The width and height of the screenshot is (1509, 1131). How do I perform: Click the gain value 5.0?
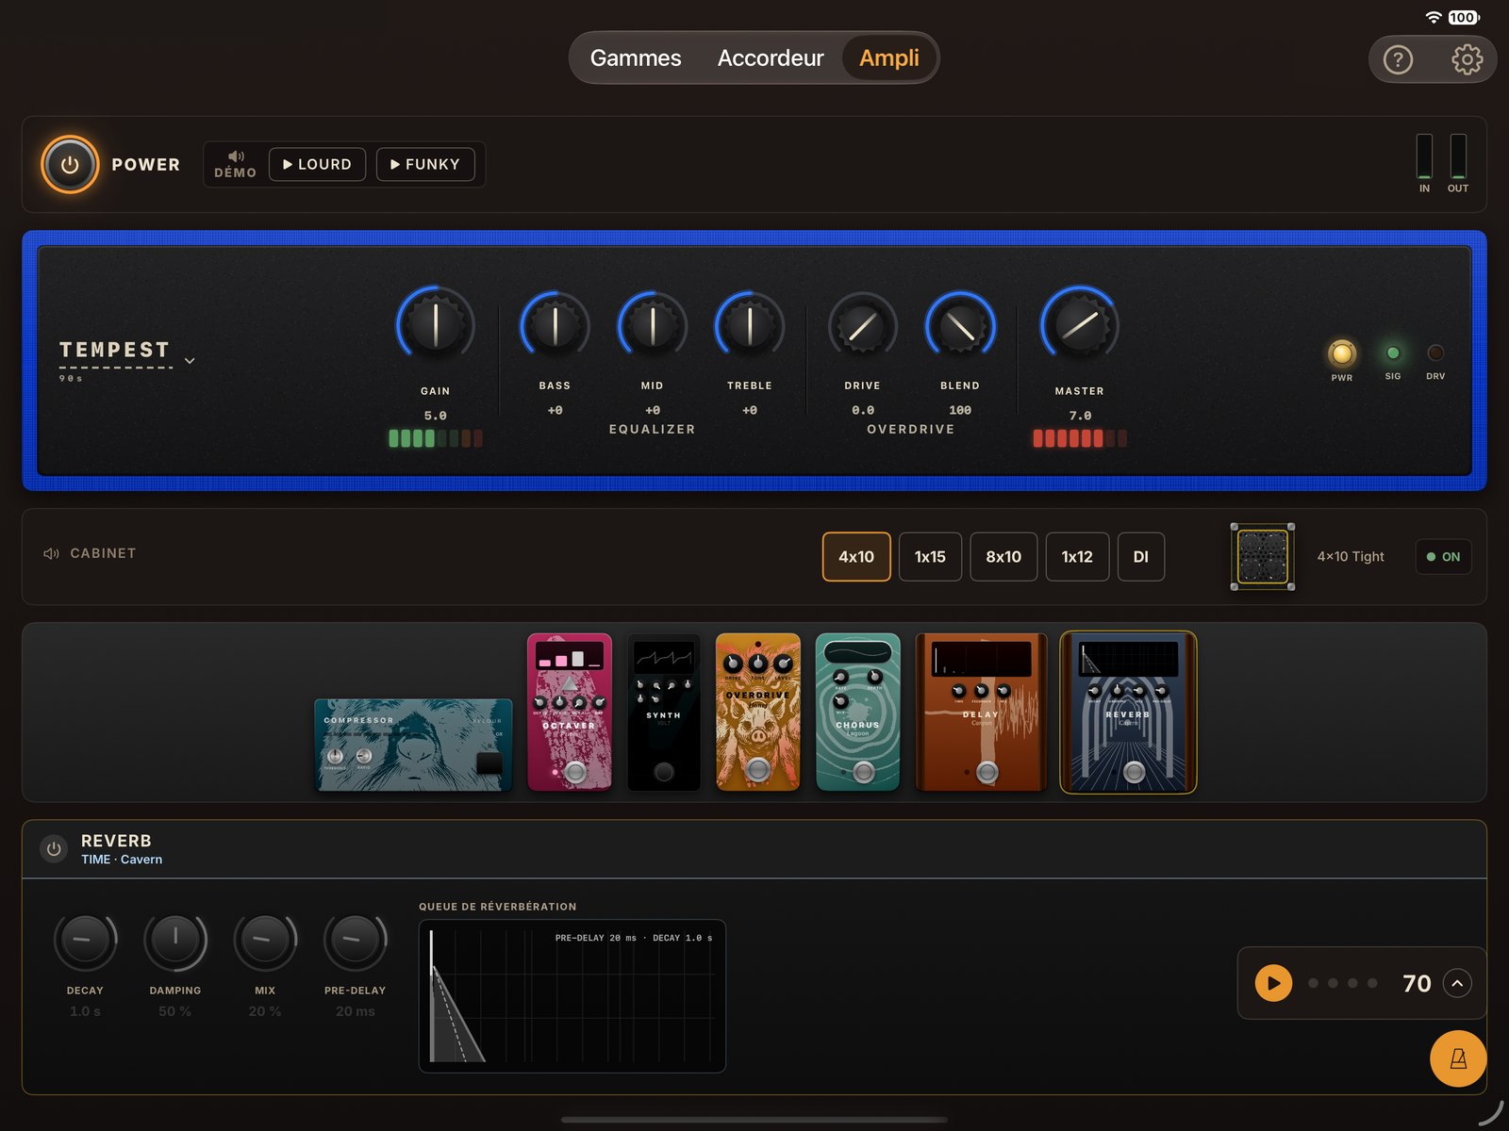pos(435,416)
